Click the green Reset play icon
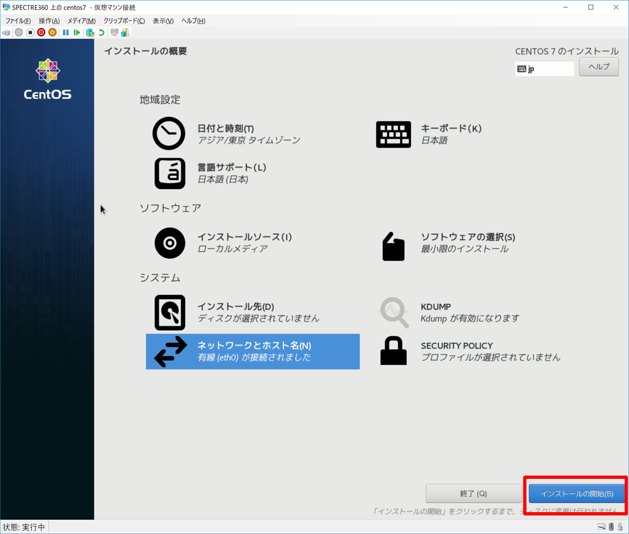The image size is (629, 534). click(76, 33)
